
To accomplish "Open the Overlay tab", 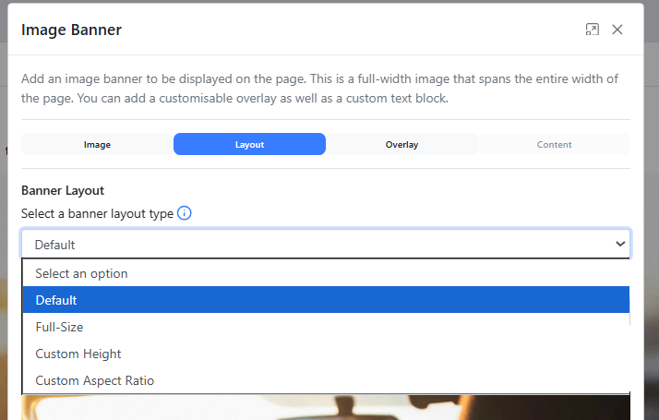I will tap(401, 144).
